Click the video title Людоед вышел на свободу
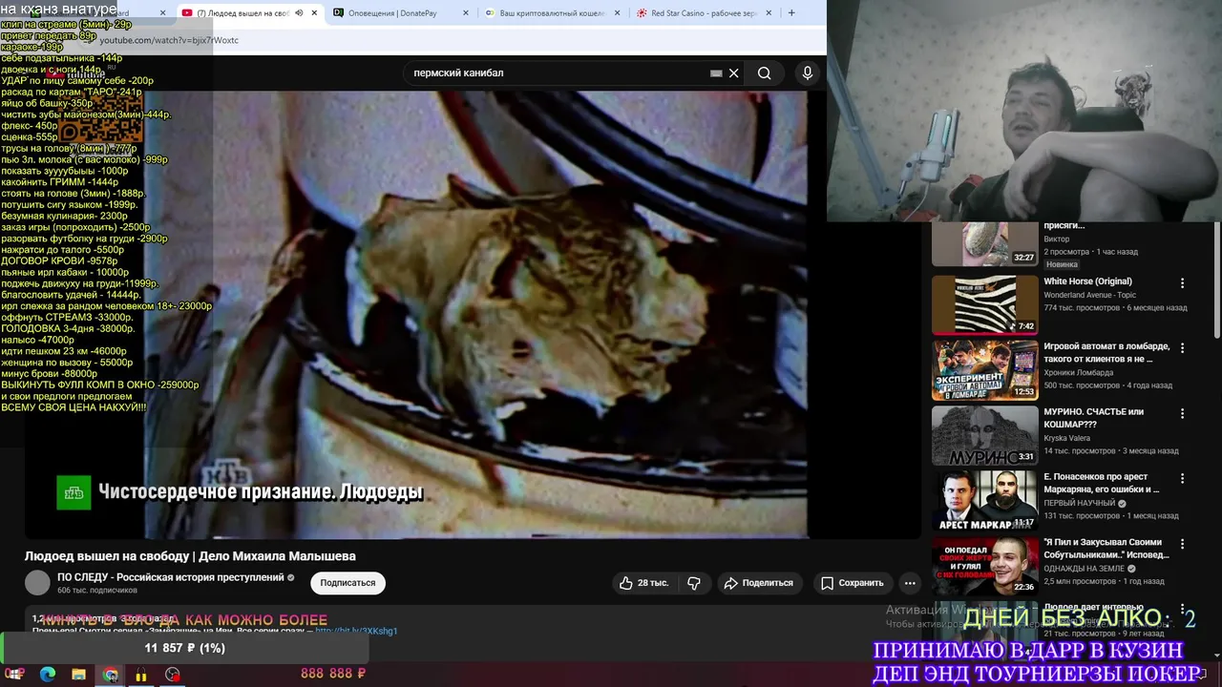 coord(190,556)
